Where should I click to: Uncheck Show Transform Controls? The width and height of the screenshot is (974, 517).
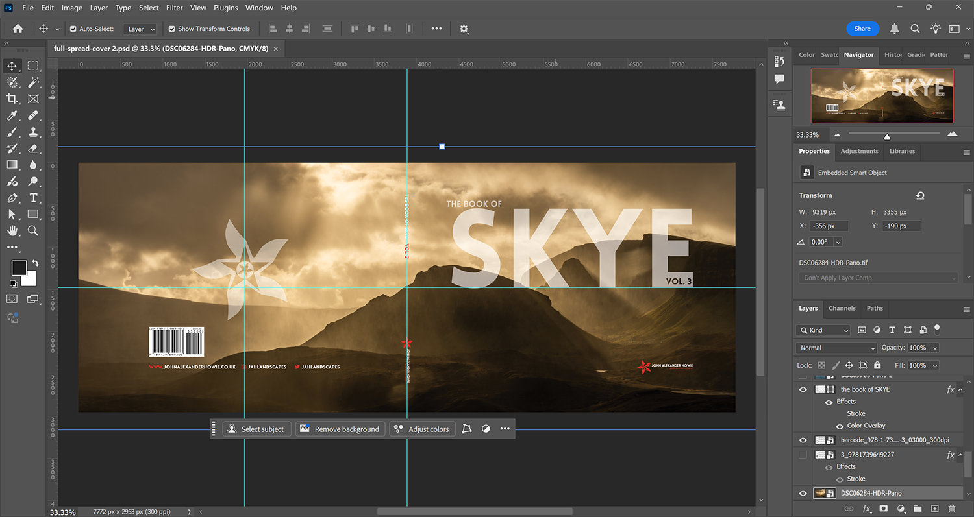(171, 29)
